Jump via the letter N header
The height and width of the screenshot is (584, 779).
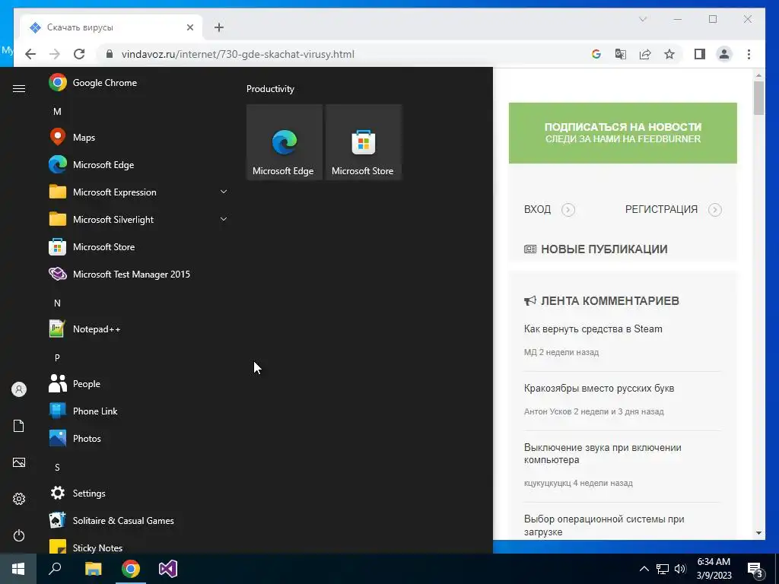[x=57, y=303]
